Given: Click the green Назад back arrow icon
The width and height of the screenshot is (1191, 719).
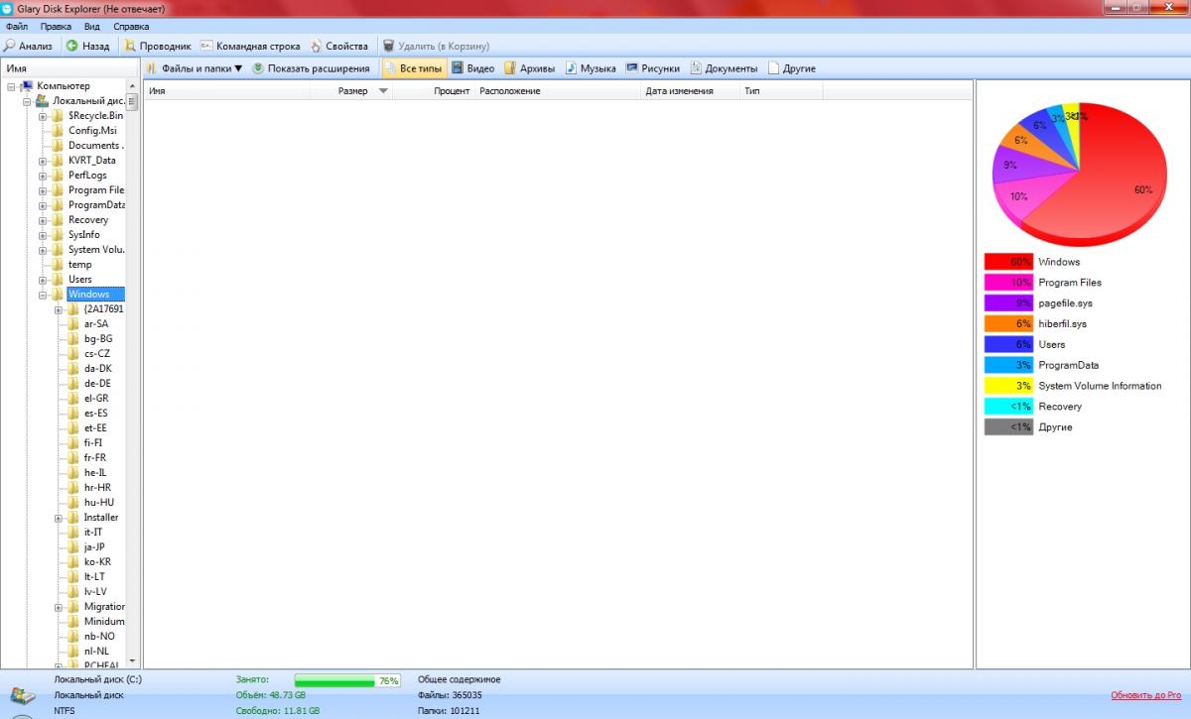Looking at the screenshot, I should pyautogui.click(x=72, y=46).
